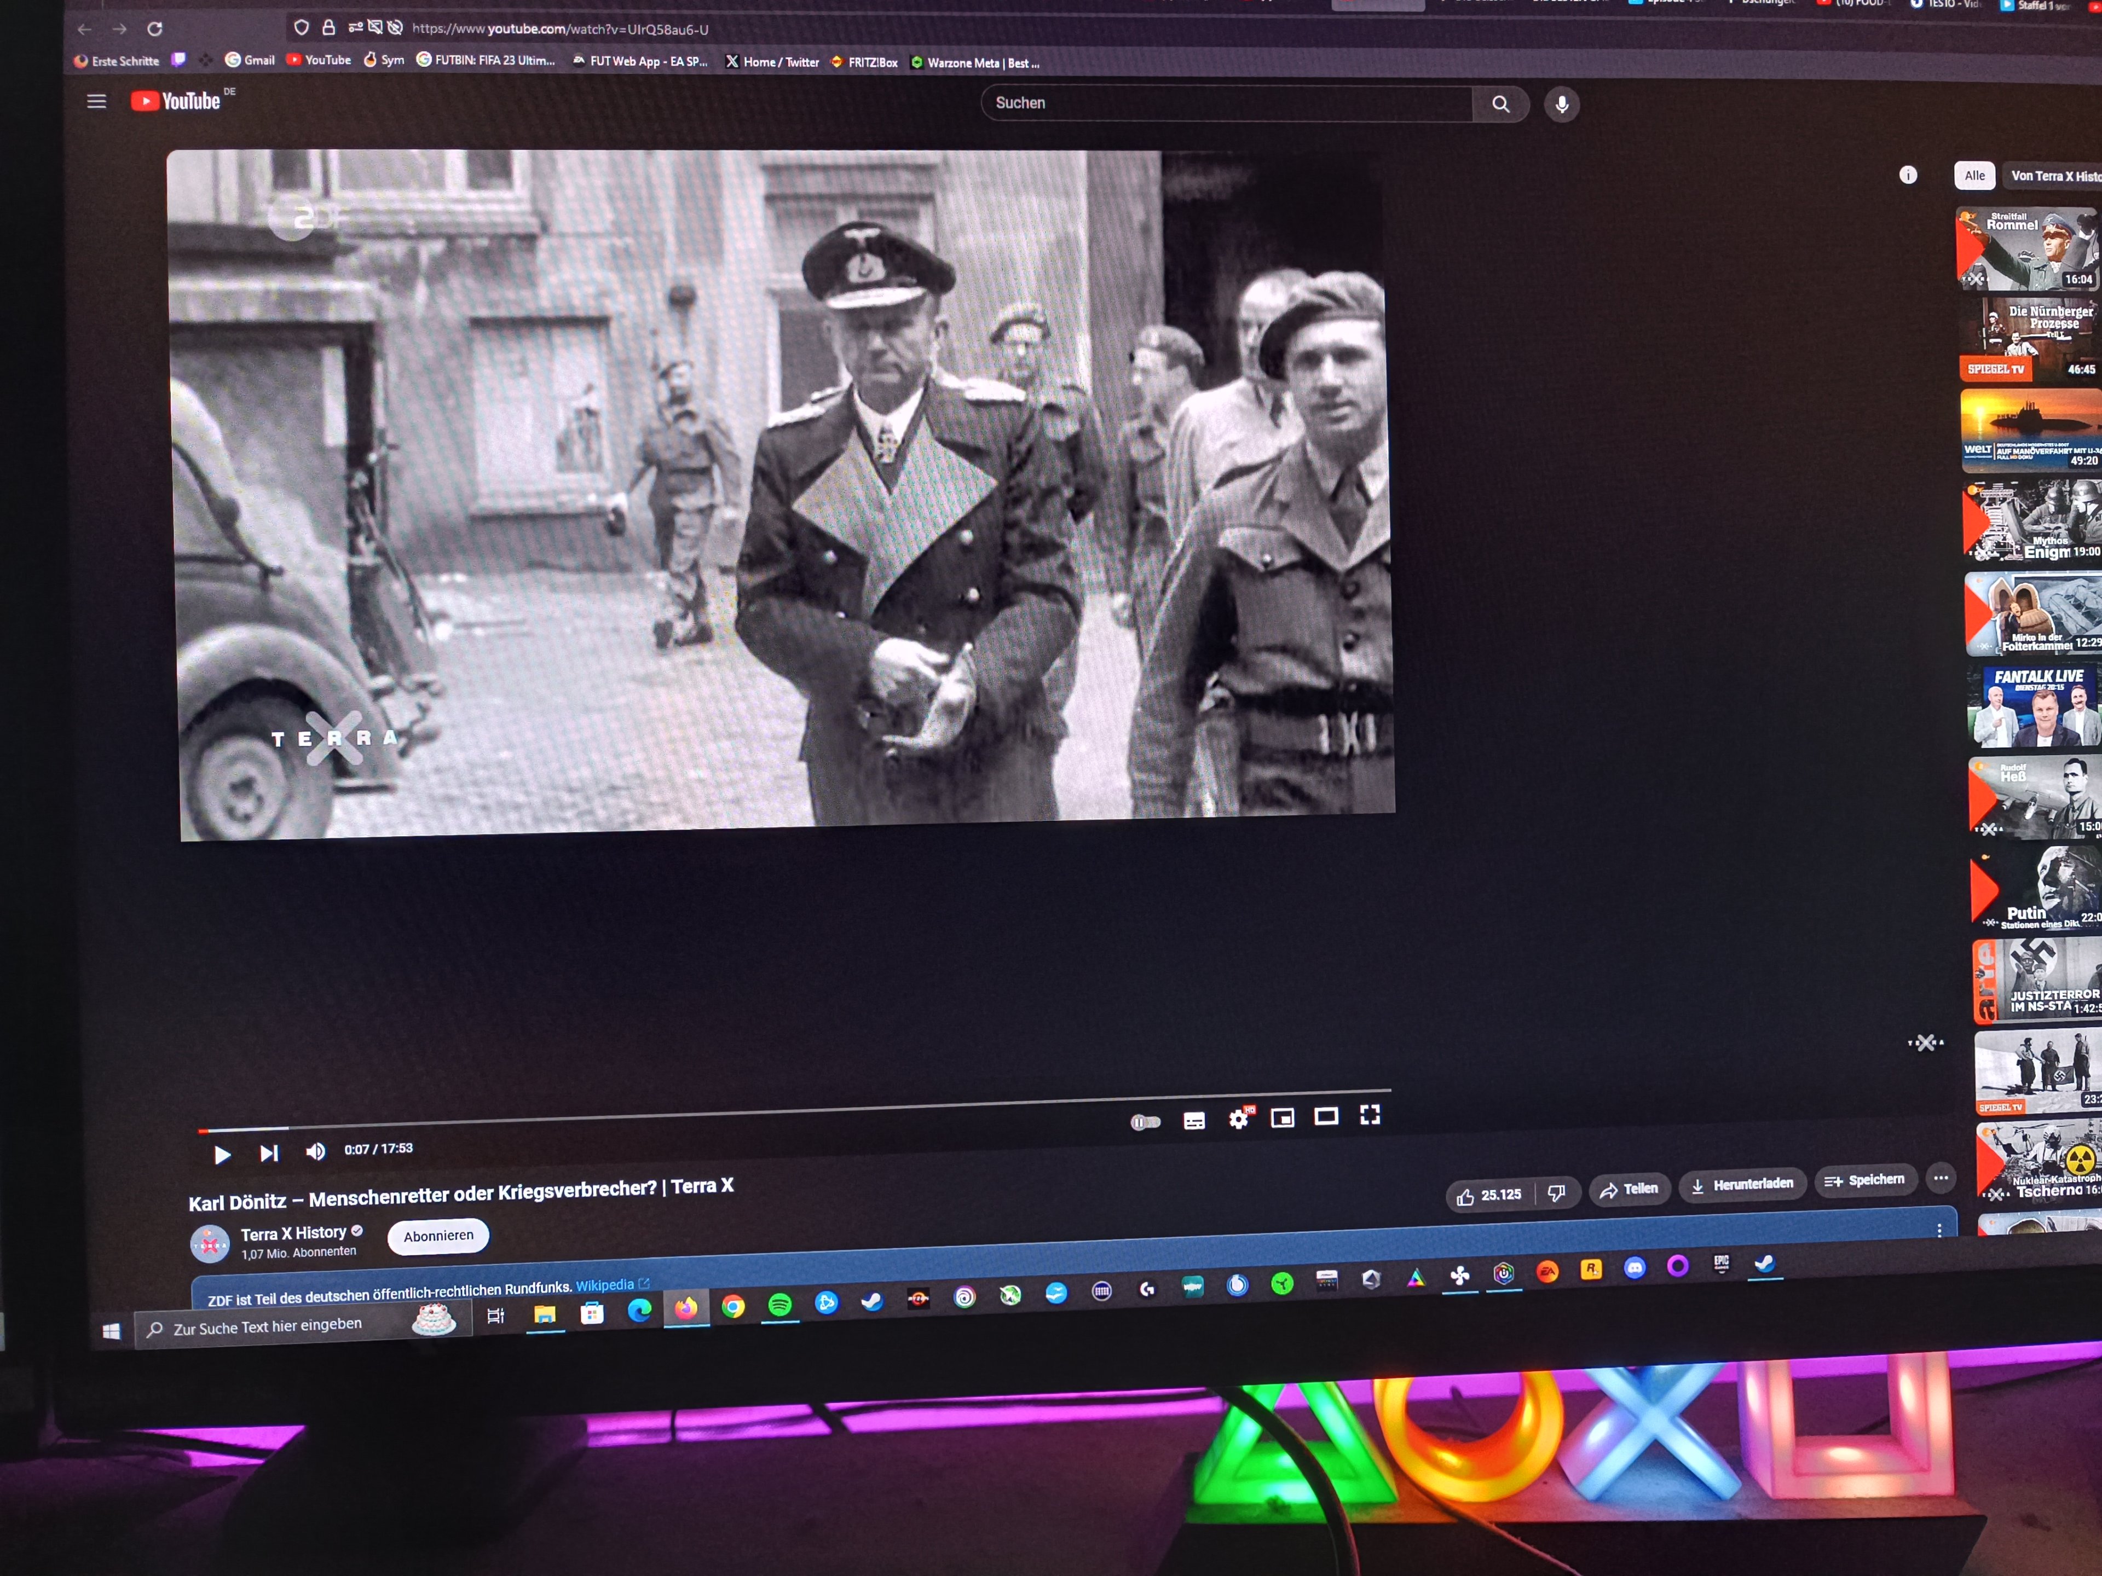This screenshot has width=2102, height=1576.
Task: Toggle subtitles on the video player
Action: [1194, 1121]
